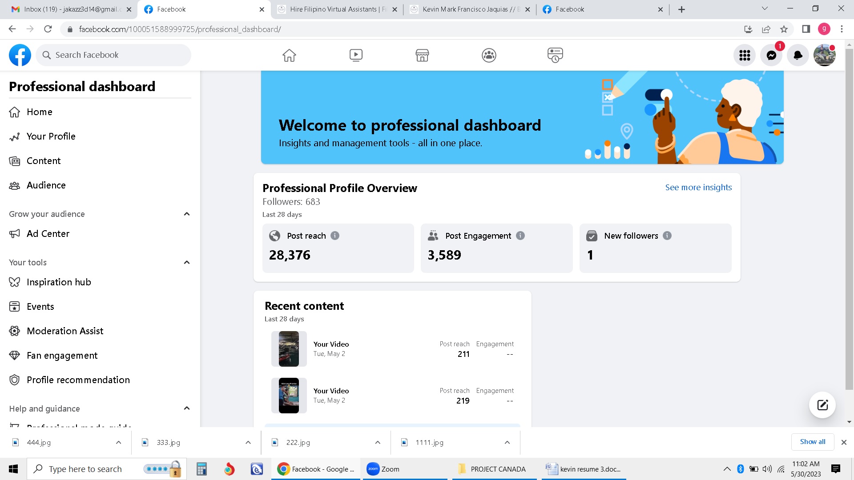This screenshot has height=480, width=854.
Task: Open the Watch video icon
Action: click(356, 55)
